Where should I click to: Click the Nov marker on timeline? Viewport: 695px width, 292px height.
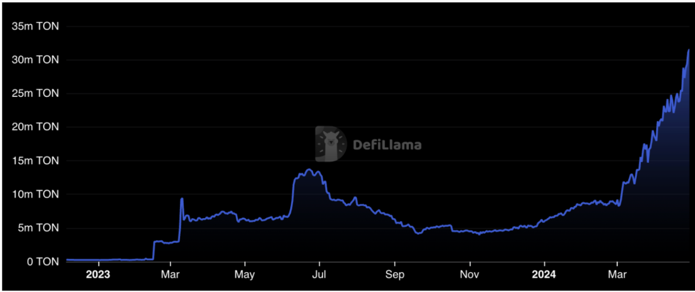470,274
